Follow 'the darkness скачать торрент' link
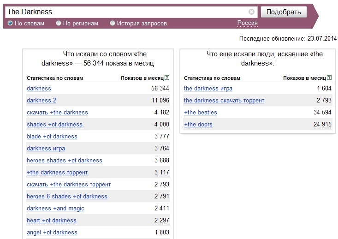338x239 pixels. click(x=224, y=100)
